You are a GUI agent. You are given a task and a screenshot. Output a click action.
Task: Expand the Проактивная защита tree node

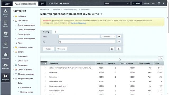tap(13, 47)
